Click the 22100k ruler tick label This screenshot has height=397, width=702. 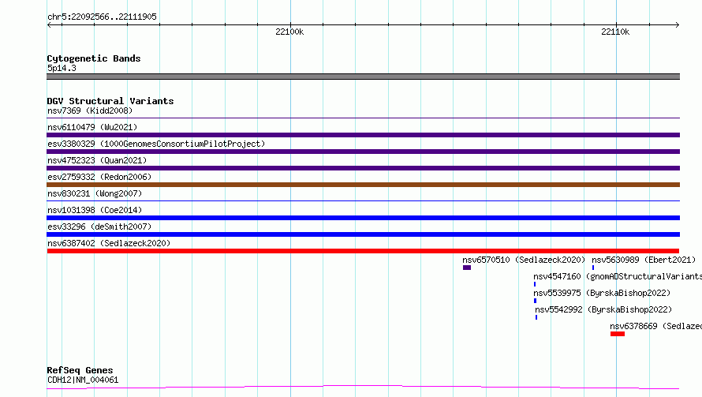(x=289, y=32)
